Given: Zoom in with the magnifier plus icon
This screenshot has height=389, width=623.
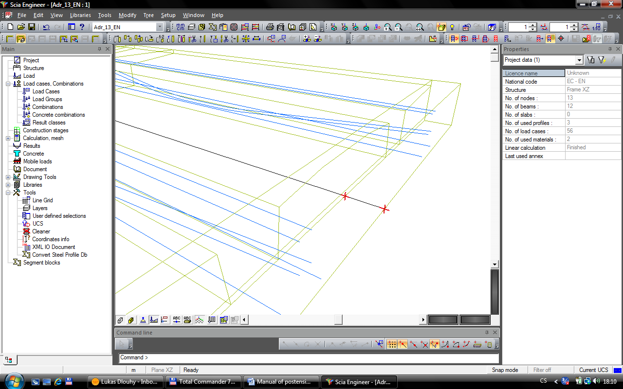Looking at the screenshot, I should pos(387,27).
